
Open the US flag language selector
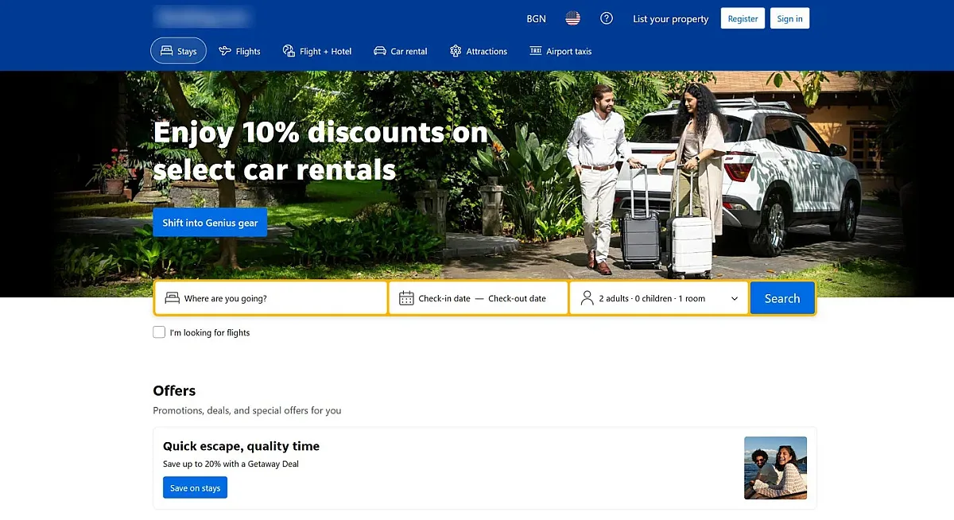click(572, 18)
